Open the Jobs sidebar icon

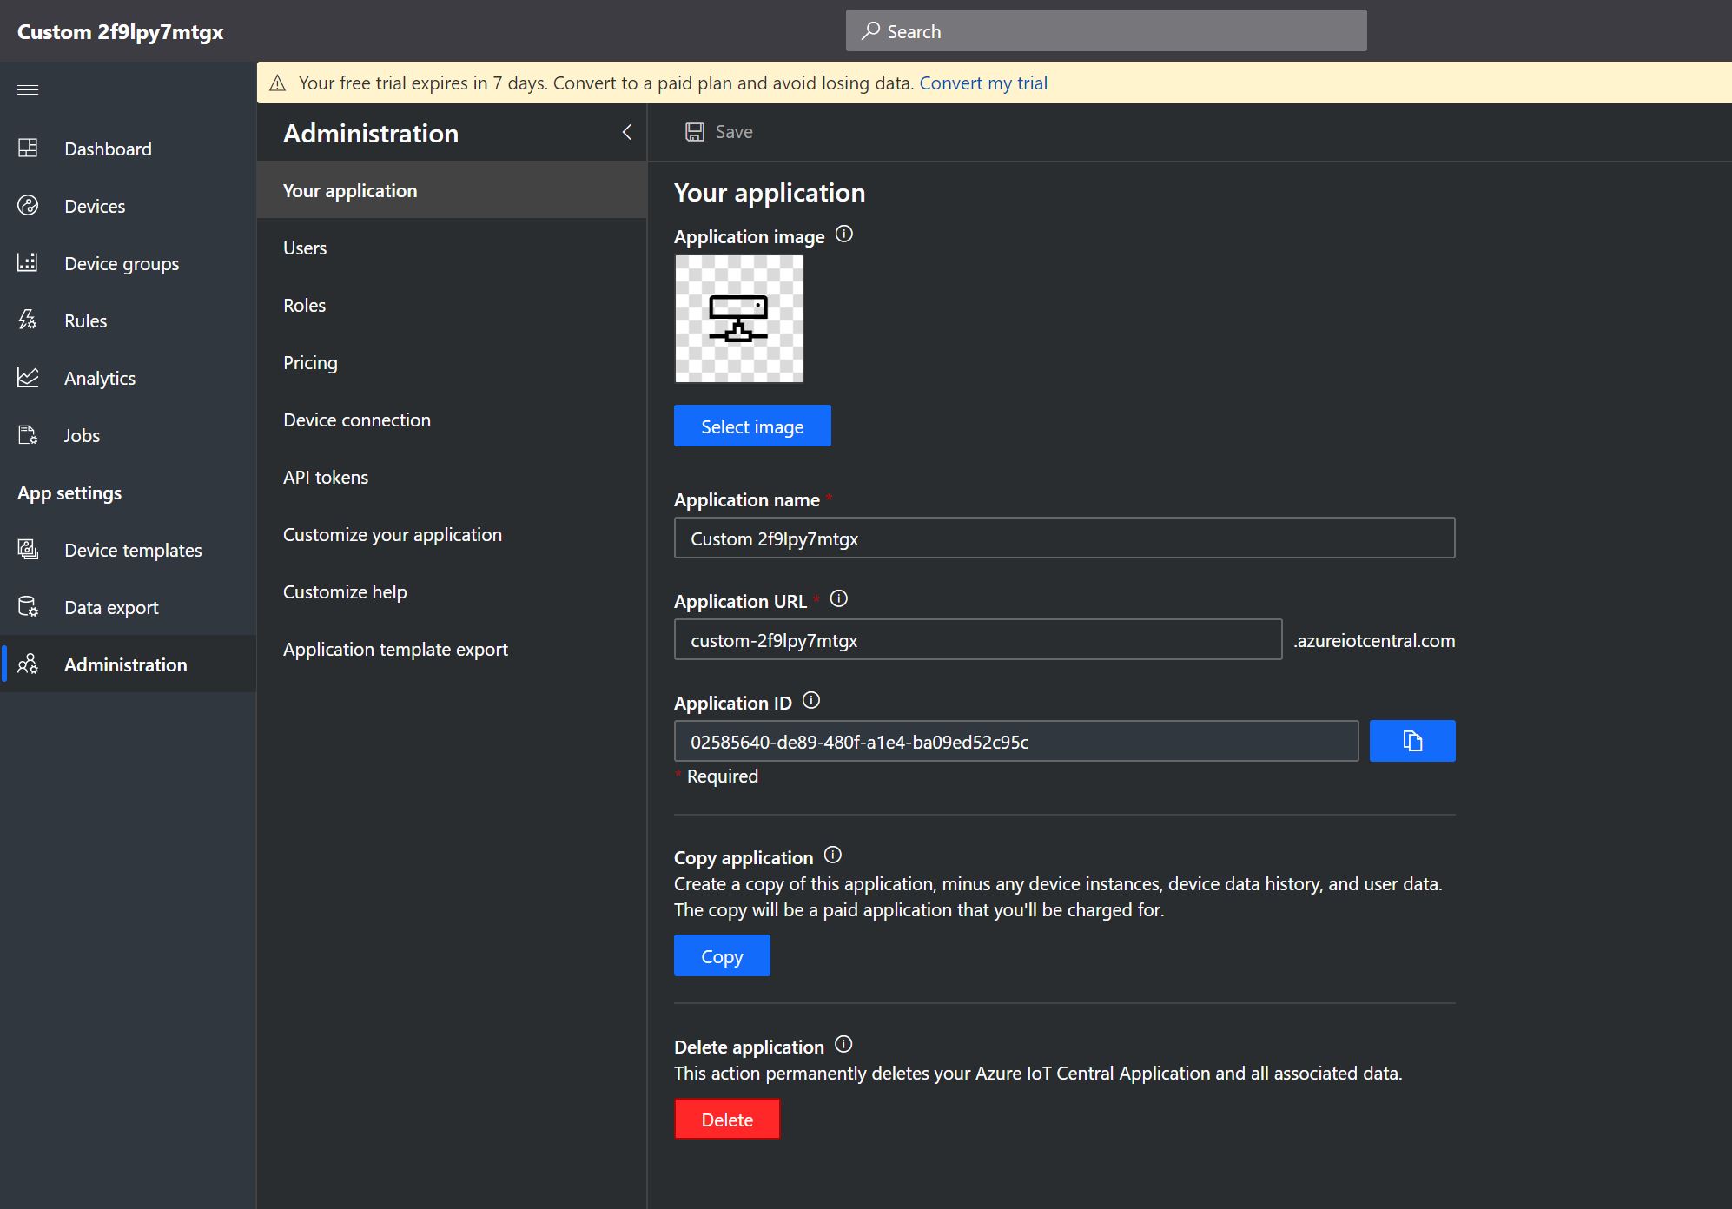28,435
